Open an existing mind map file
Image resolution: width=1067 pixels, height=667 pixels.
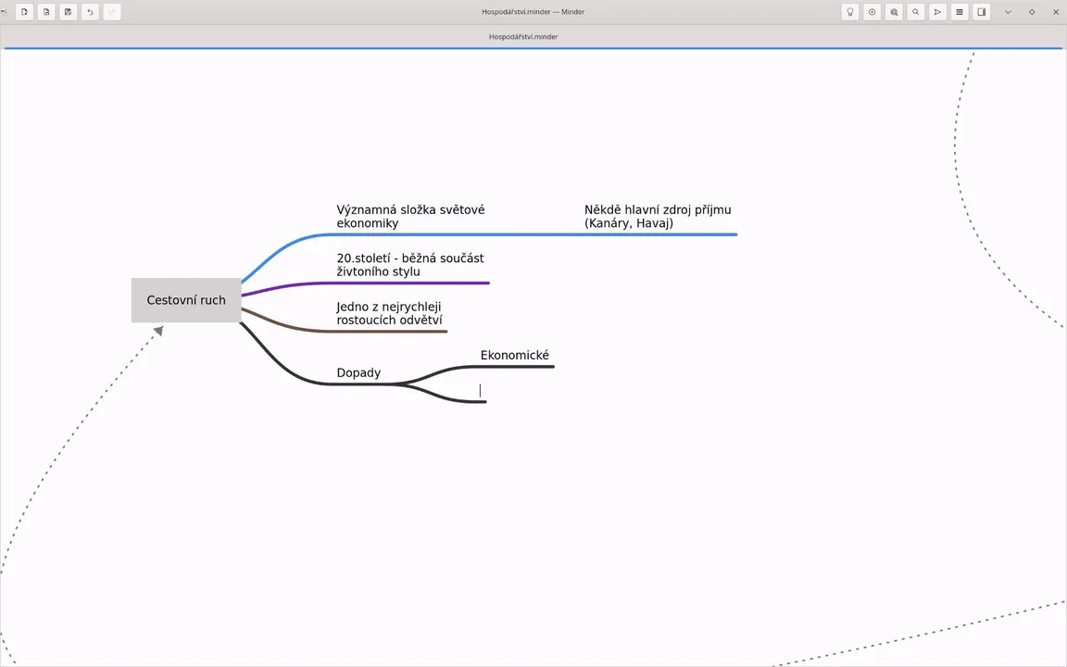tap(46, 11)
